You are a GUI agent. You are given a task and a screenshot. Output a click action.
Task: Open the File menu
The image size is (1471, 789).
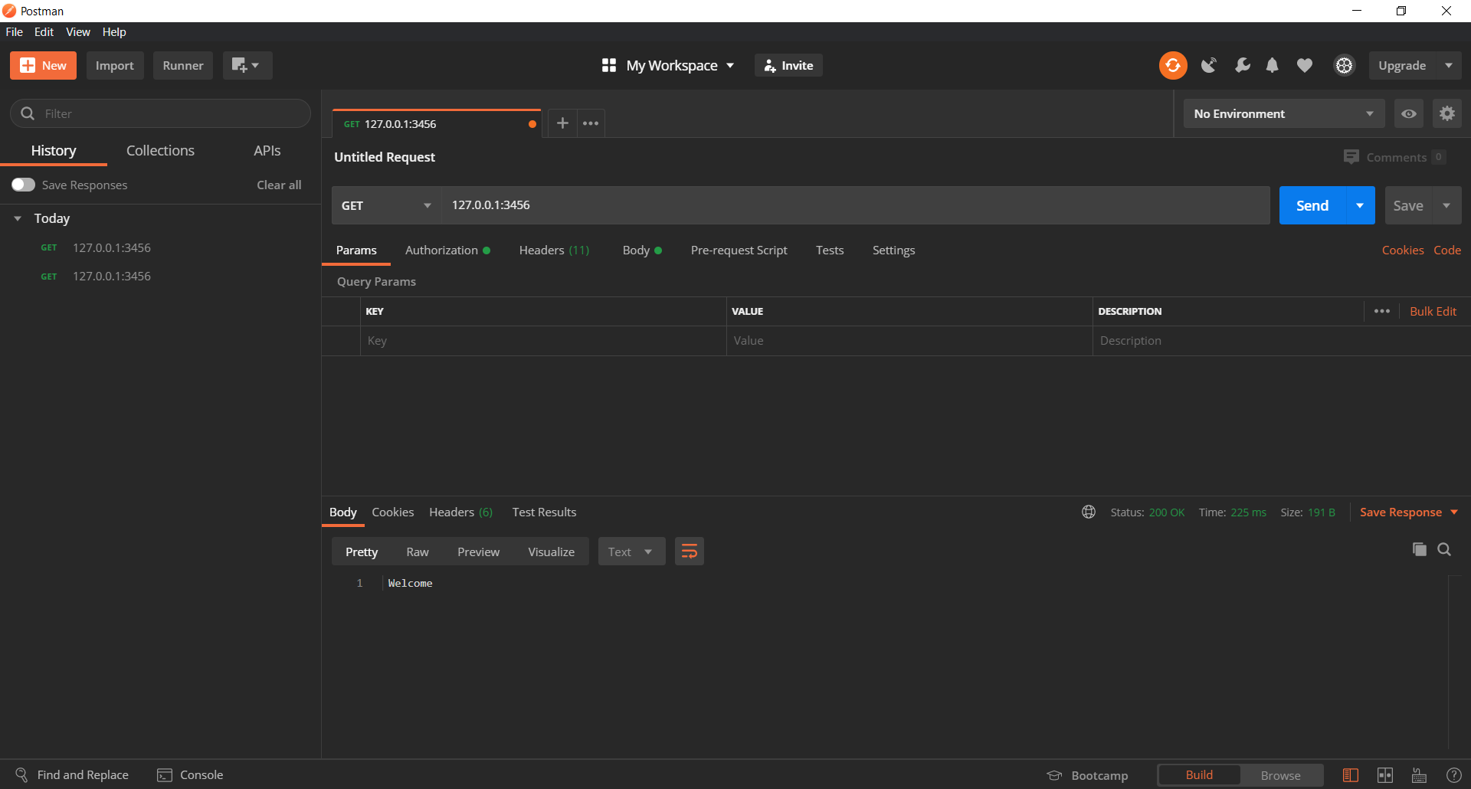[x=15, y=32]
